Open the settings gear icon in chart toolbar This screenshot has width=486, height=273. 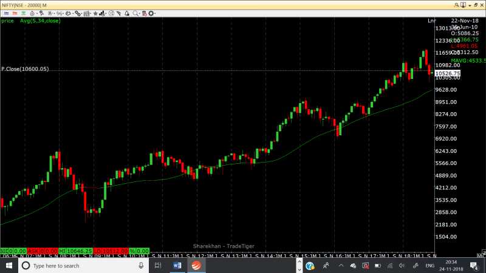(151, 13)
